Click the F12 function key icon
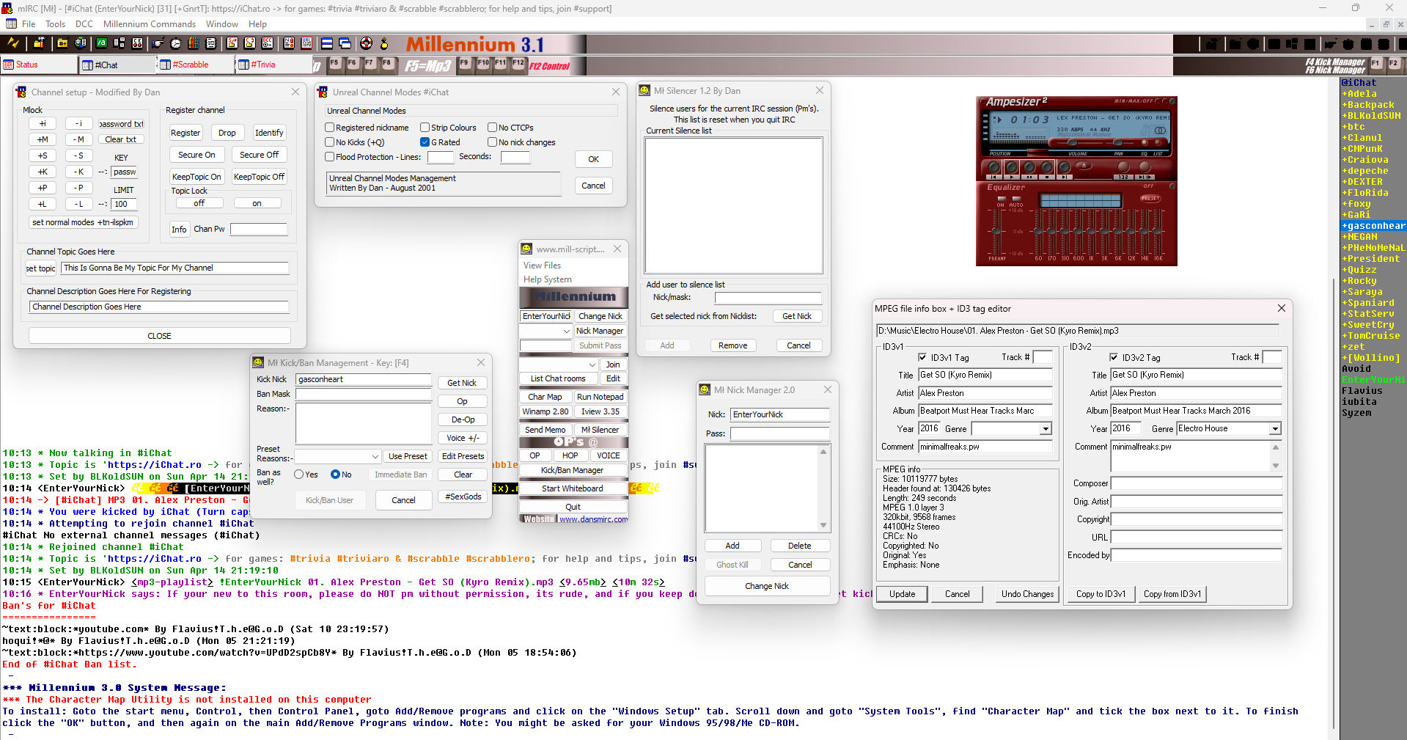 pos(518,64)
